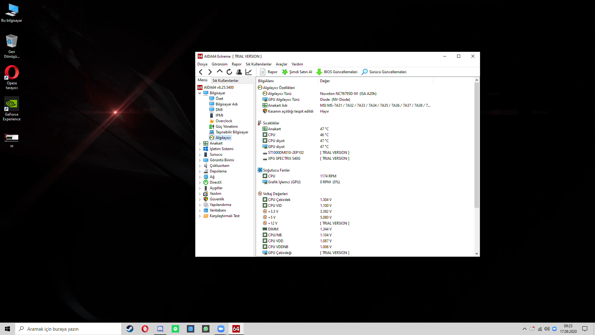Expand the Anakart tree node
Viewport: 595px width, 335px height.
(200, 144)
